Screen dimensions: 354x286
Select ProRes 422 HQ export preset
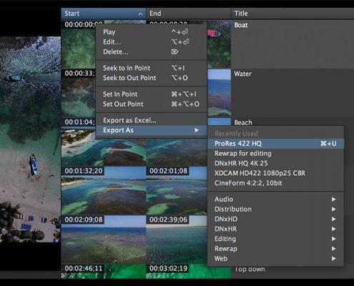pos(275,144)
